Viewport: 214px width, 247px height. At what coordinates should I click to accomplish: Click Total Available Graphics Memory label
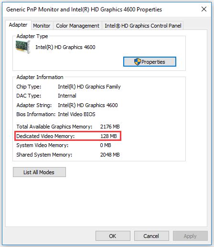pyautogui.click(x=54, y=127)
